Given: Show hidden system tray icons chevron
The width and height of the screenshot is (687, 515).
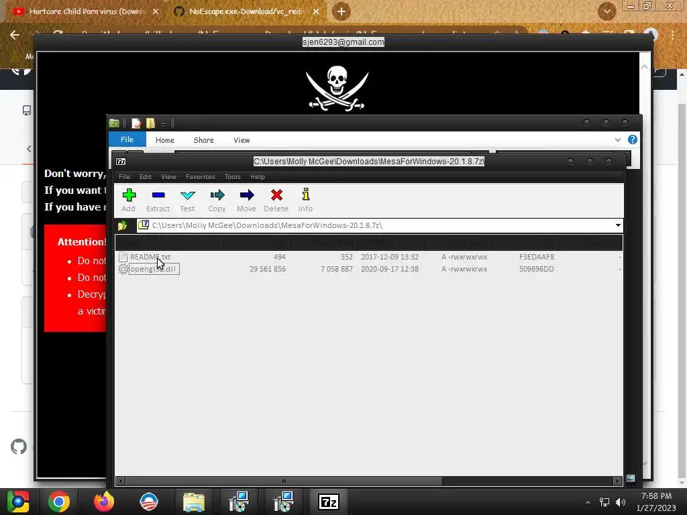Looking at the screenshot, I should 588,502.
